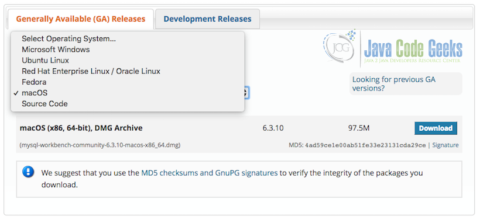Click the MD5 hash value text
480x220 pixels.
point(365,145)
